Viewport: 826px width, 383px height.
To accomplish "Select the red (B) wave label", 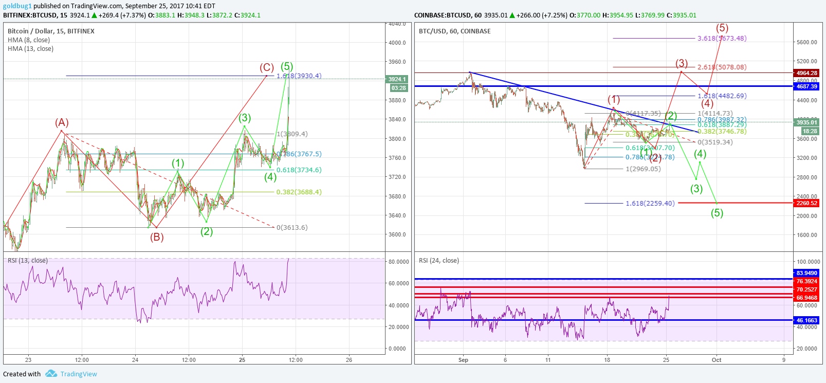I will [157, 237].
